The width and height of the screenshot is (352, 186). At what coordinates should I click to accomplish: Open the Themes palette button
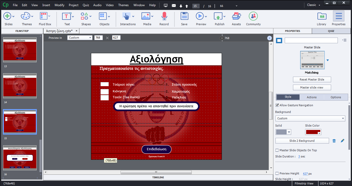tap(27, 19)
